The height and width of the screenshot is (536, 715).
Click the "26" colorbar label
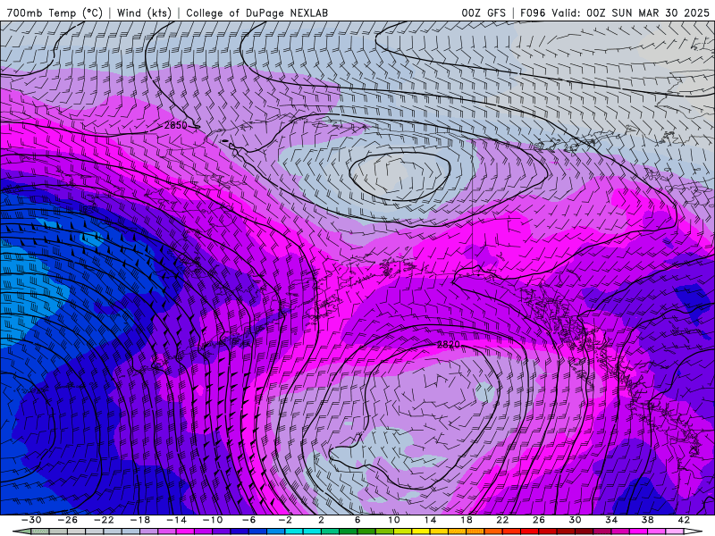(539, 520)
